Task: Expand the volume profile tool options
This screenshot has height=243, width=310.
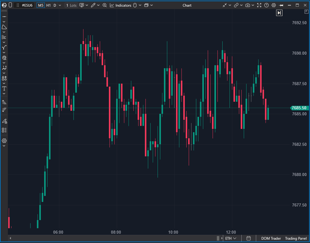Action: (x=4, y=42)
